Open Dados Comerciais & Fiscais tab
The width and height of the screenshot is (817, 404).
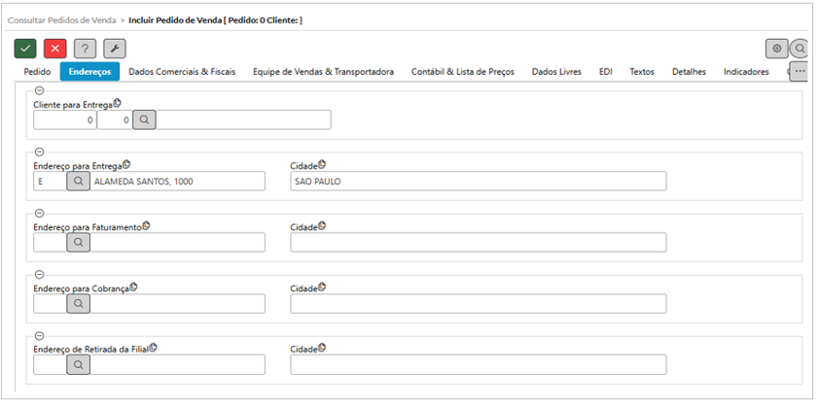click(x=182, y=72)
